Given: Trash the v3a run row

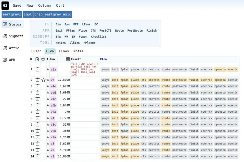Looking at the screenshot, I should [37, 137].
